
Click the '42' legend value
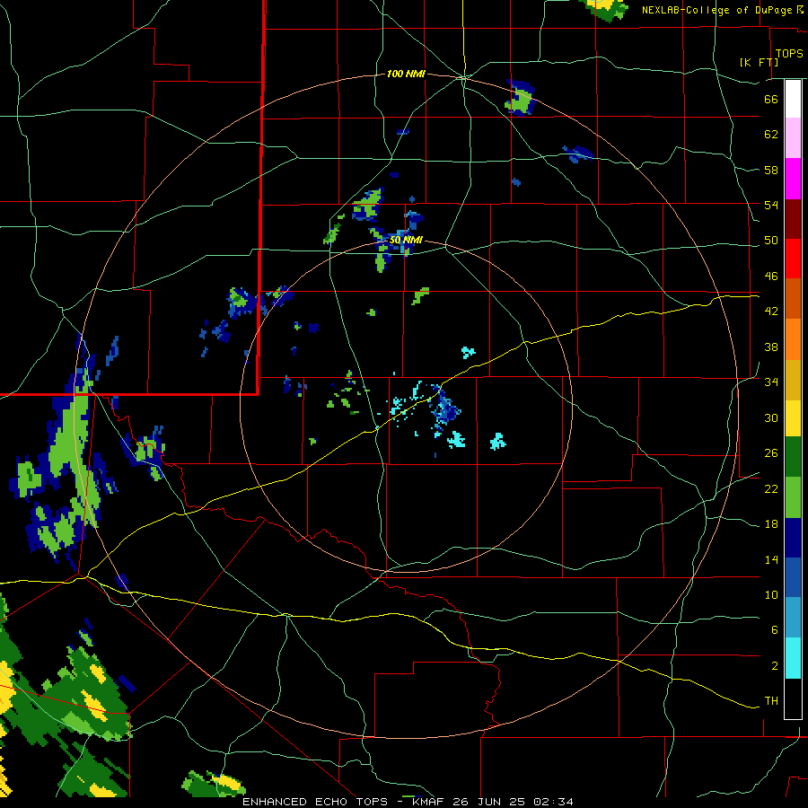click(771, 312)
